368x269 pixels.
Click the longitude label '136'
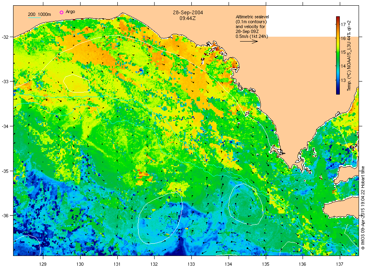click(303, 264)
